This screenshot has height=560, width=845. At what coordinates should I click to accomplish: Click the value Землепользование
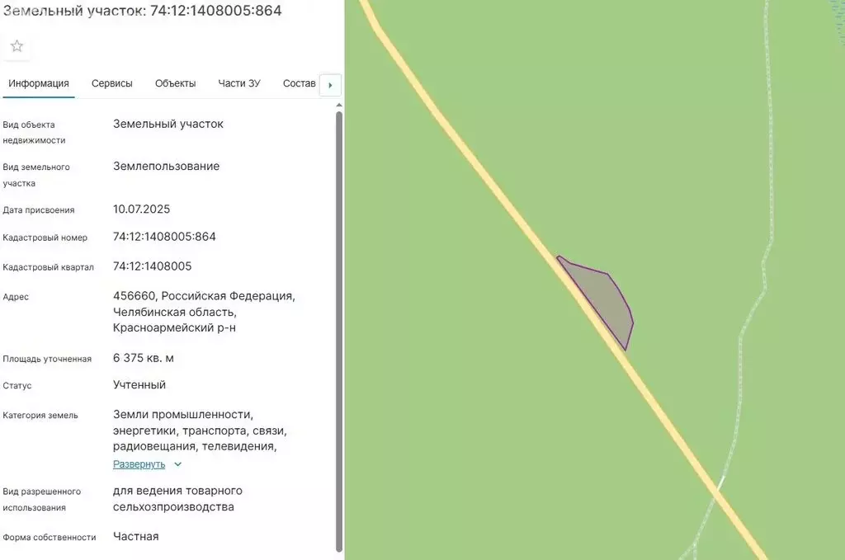click(x=166, y=167)
